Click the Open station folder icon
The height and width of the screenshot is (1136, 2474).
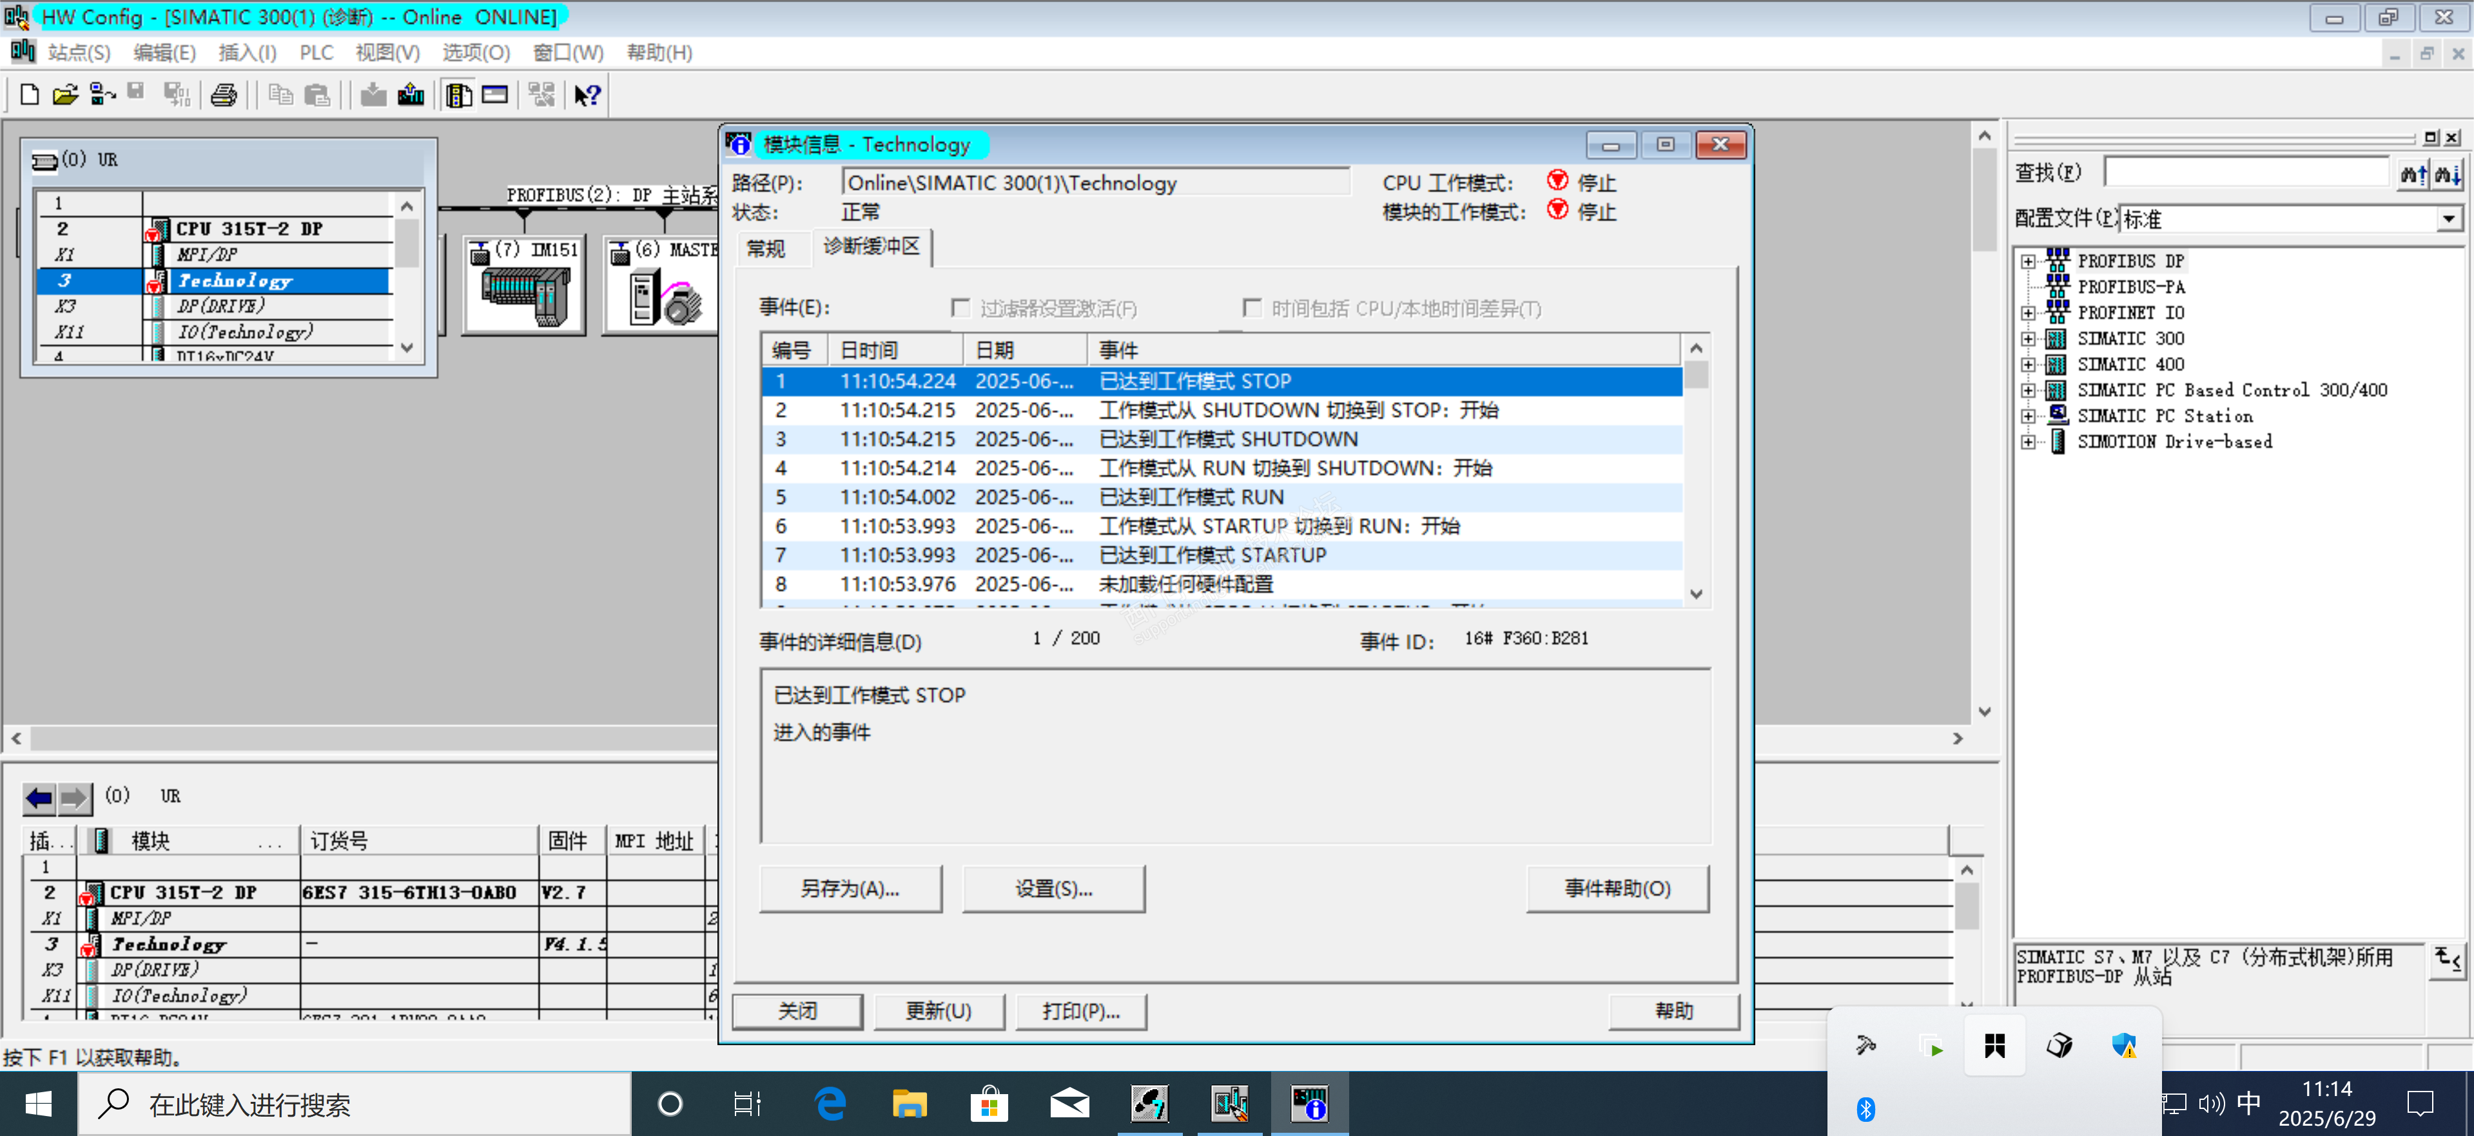point(65,95)
